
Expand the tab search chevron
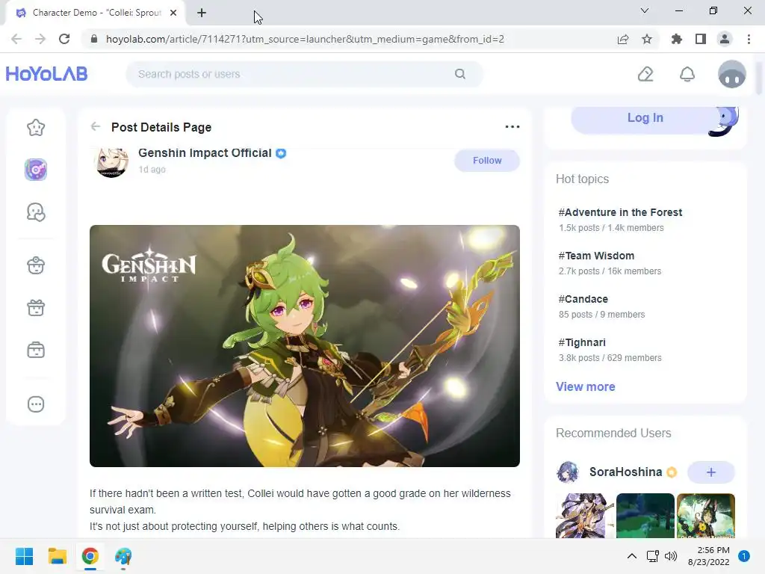click(x=645, y=10)
